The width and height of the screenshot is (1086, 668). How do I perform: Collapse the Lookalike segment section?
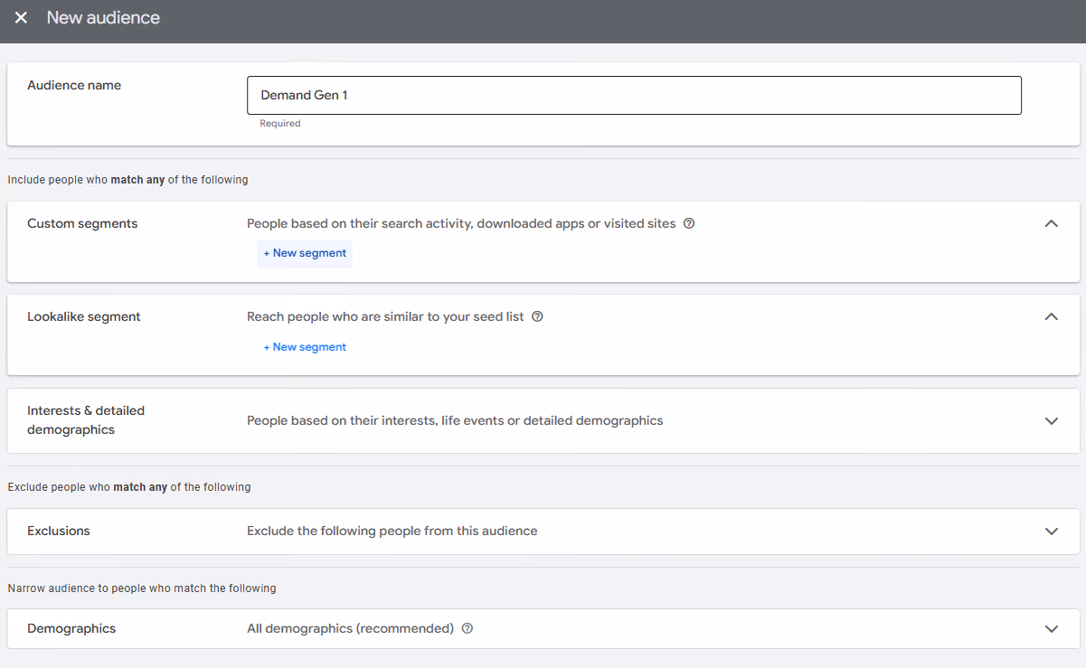[1051, 316]
